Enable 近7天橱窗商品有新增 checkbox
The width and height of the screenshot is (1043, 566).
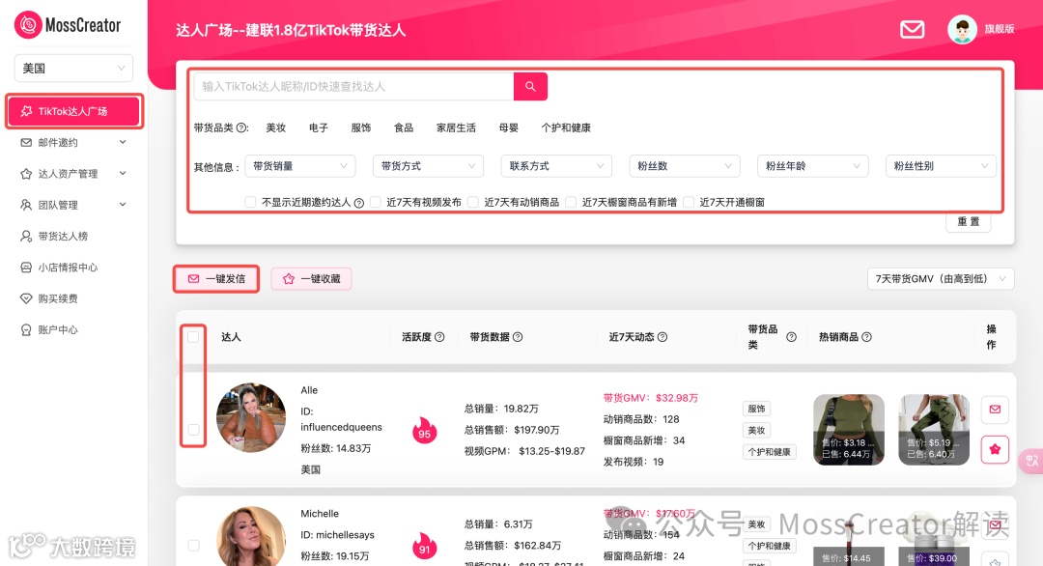point(571,202)
